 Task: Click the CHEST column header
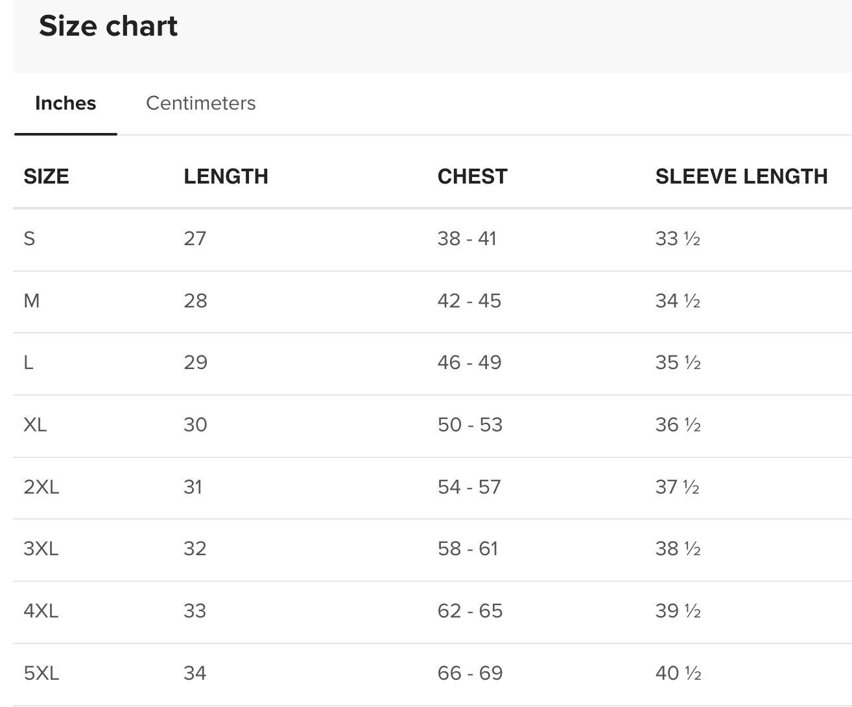pos(472,176)
